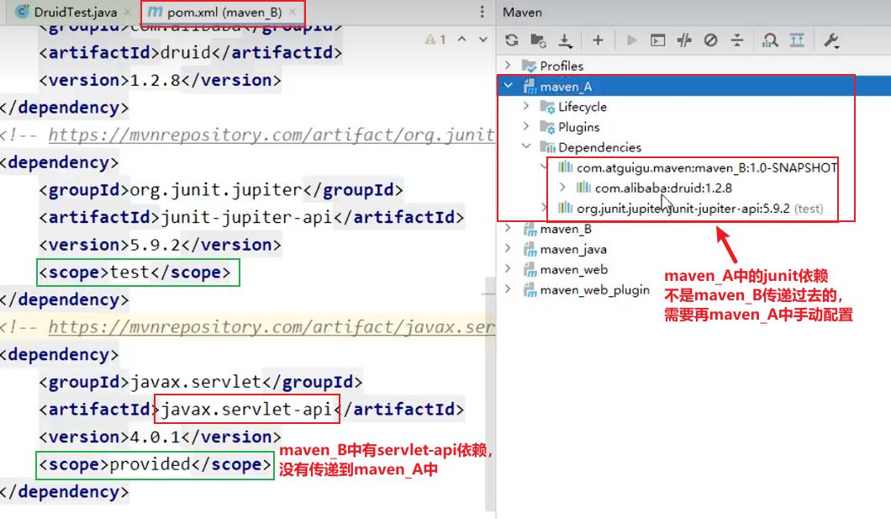The height and width of the screenshot is (519, 891).
Task: Execute Maven goal icon
Action: [x=657, y=40]
